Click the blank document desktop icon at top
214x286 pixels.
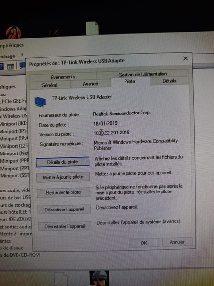coord(92,28)
